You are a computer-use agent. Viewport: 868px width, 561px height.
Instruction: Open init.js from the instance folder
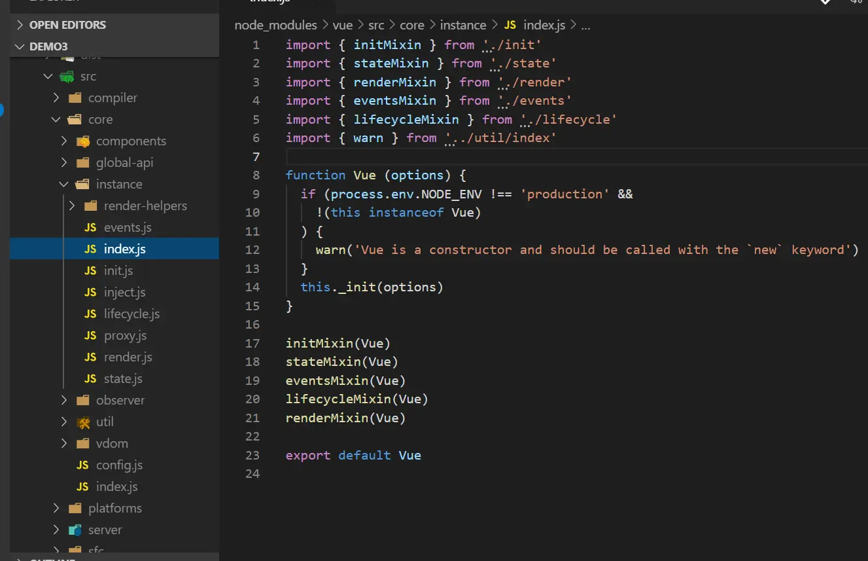(118, 271)
